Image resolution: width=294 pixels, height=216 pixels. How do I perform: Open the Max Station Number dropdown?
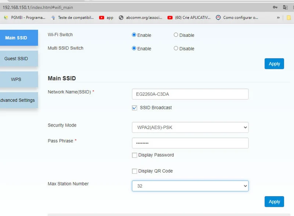[x=190, y=186]
